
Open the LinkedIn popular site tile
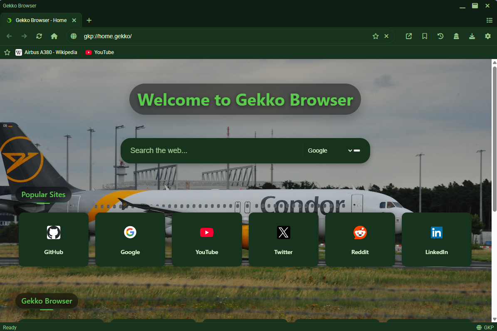[436, 240]
